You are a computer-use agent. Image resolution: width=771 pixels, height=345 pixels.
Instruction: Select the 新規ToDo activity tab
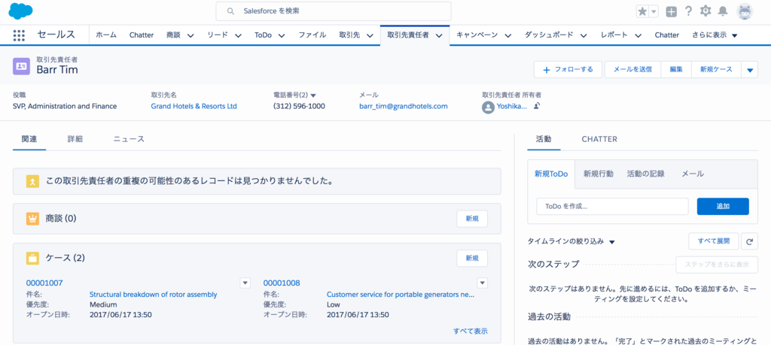[x=551, y=174]
